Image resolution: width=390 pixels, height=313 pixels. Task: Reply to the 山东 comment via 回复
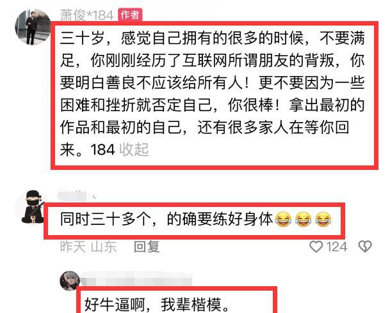click(x=147, y=247)
